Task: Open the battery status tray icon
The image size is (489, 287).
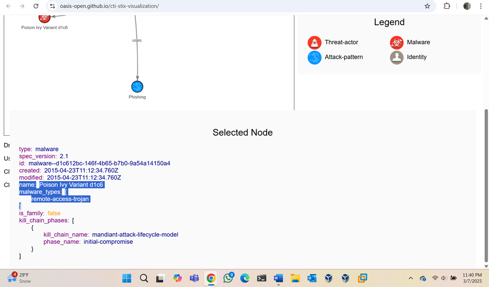Action: [453, 278]
